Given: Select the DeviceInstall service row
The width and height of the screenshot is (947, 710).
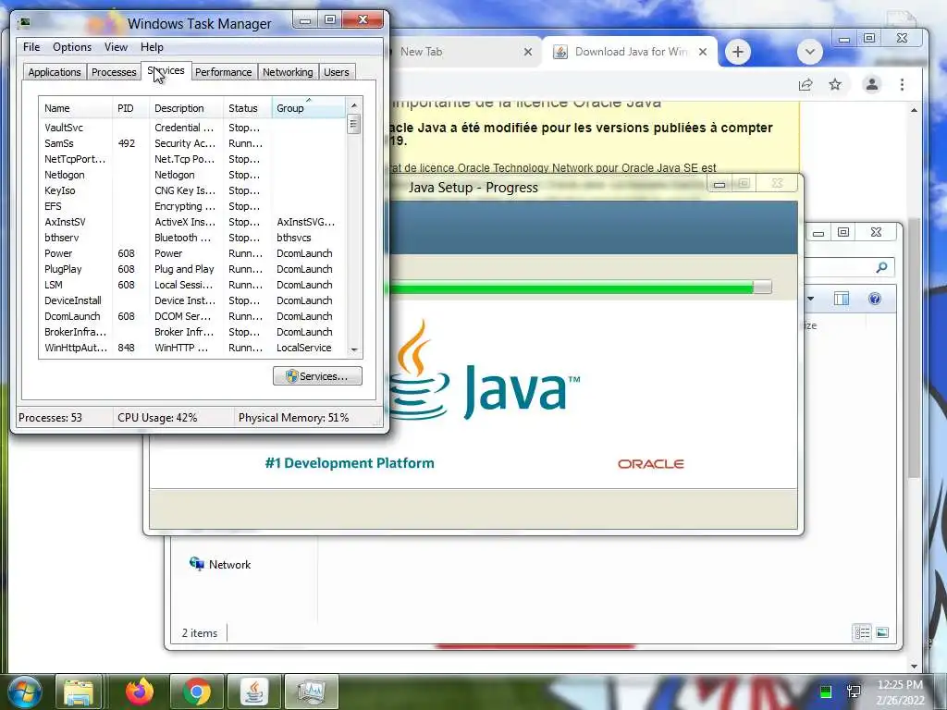Looking at the screenshot, I should click(192, 300).
